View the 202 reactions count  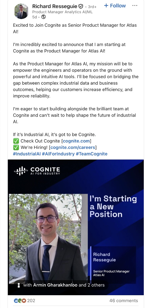tap(31, 301)
